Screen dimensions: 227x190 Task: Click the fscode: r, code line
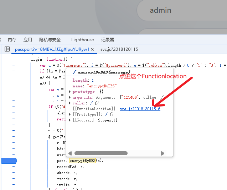(x=67, y=179)
